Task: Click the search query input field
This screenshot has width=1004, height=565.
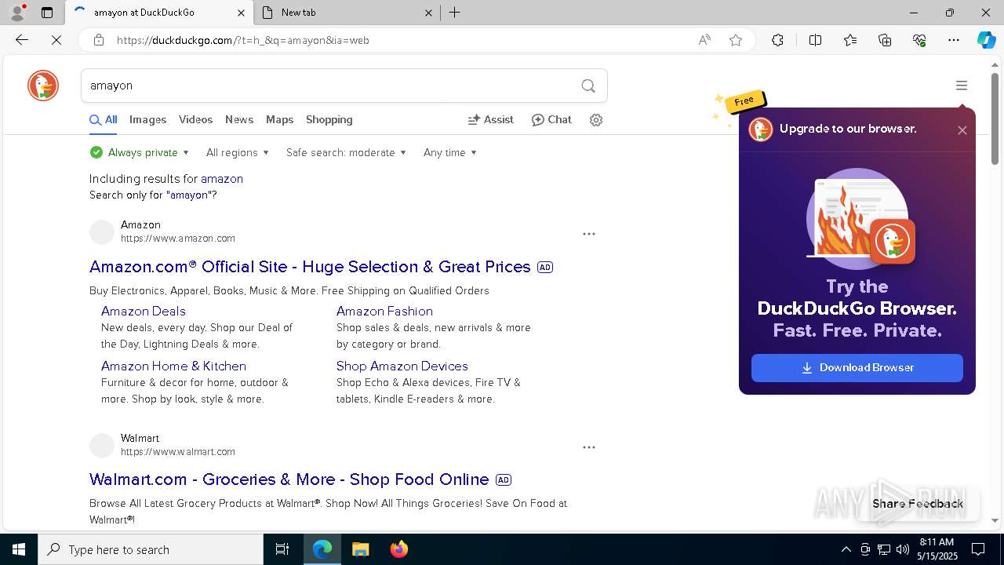Action: tap(329, 86)
